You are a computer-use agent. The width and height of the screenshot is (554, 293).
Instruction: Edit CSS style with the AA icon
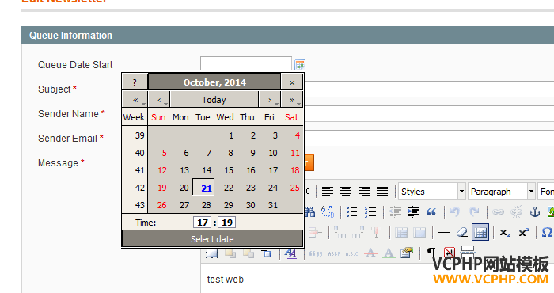pos(290,253)
